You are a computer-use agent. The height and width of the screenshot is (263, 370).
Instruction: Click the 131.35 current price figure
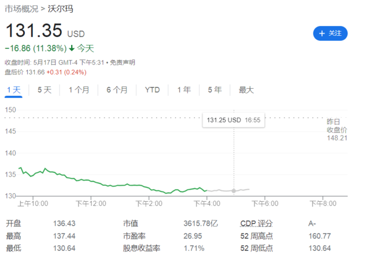[x=34, y=32]
